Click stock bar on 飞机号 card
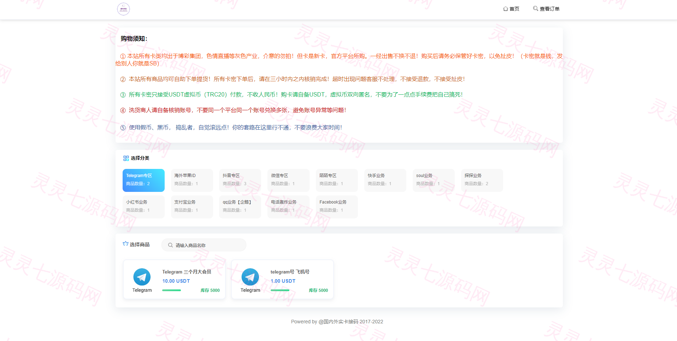677x341 pixels. pos(280,290)
